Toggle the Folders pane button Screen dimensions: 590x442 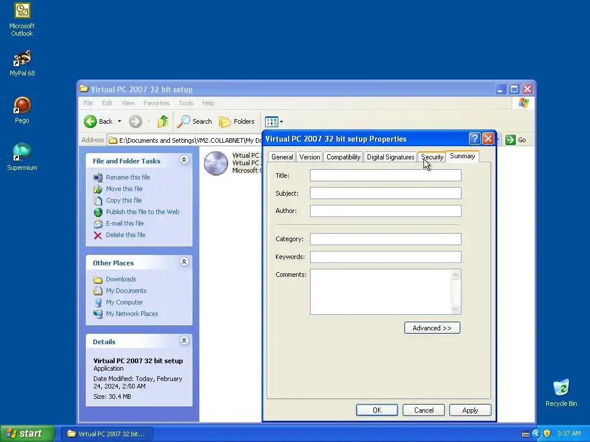click(x=237, y=121)
